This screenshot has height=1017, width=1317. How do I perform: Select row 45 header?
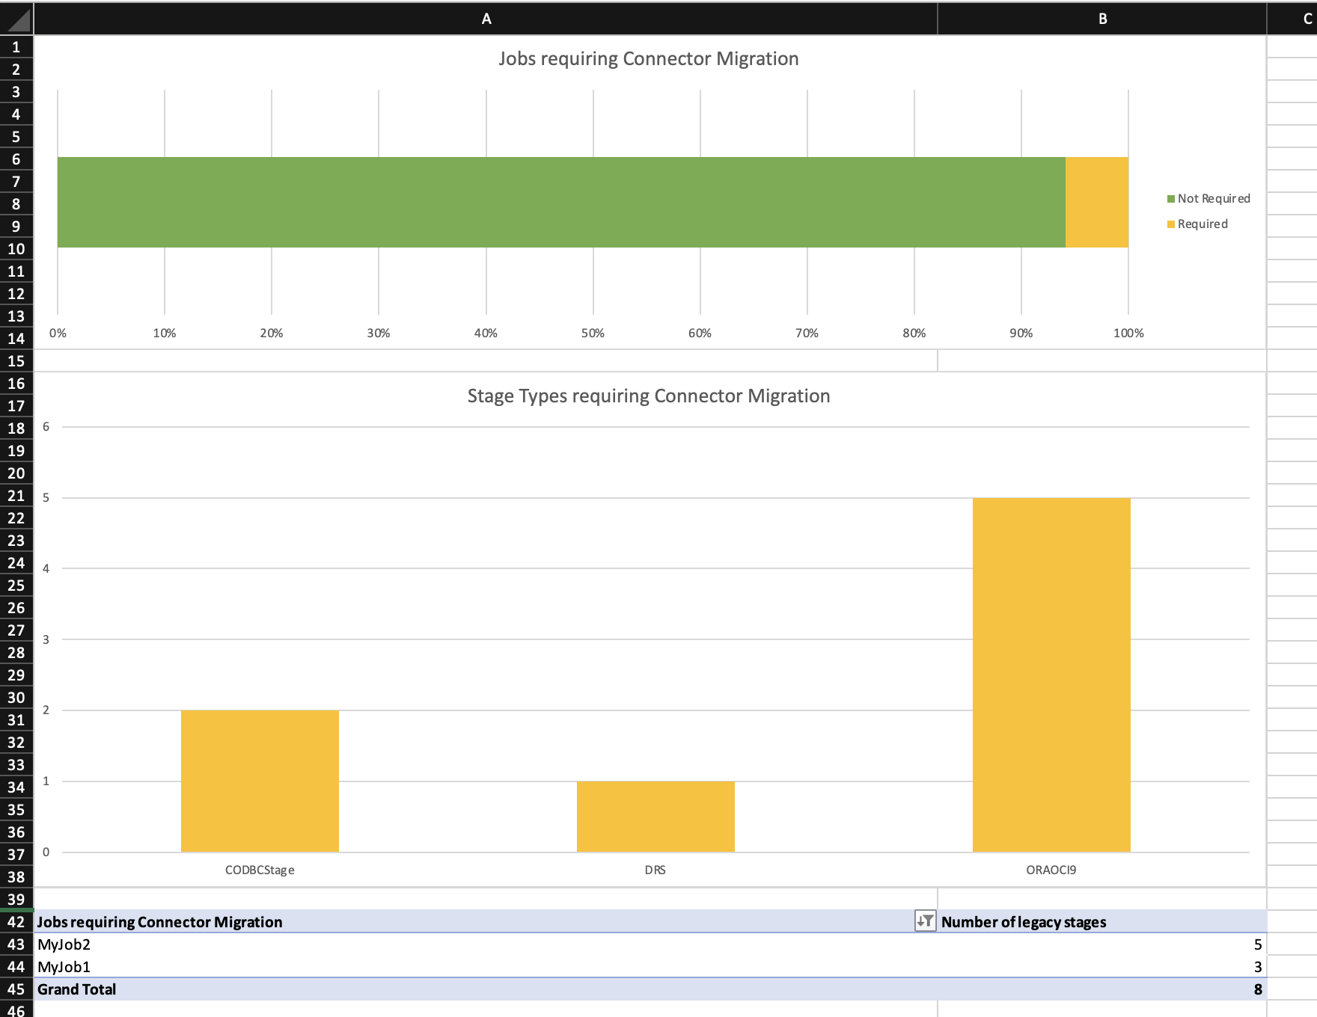click(x=16, y=989)
